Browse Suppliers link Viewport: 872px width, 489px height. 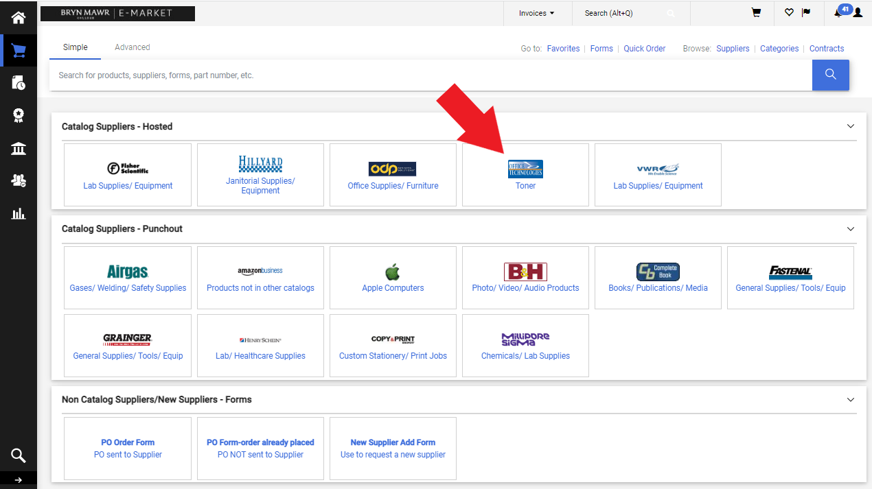coord(733,49)
